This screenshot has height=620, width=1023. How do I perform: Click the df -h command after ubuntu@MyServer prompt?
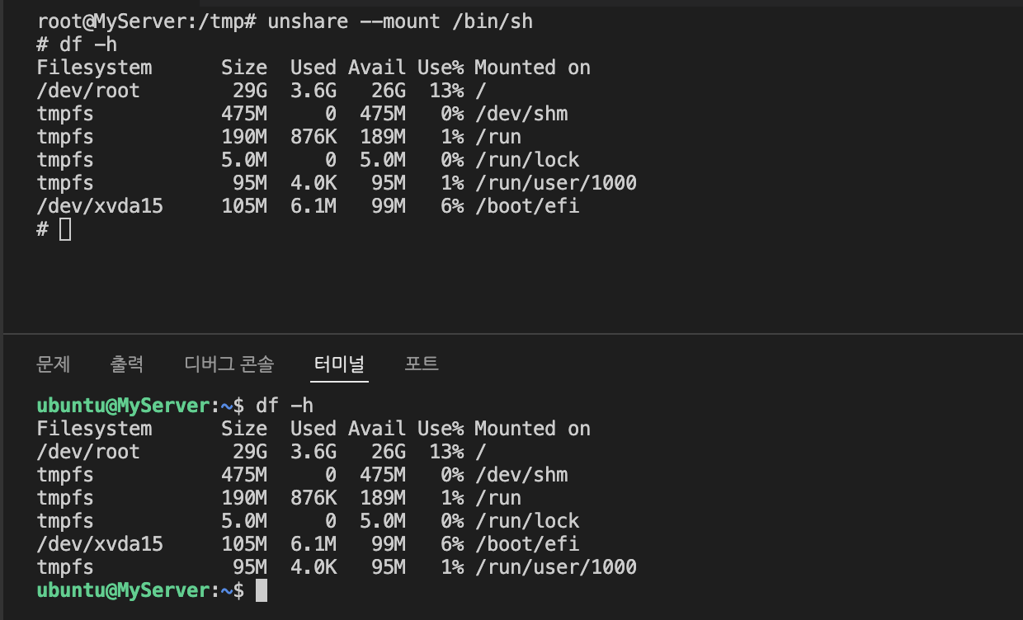(x=285, y=406)
